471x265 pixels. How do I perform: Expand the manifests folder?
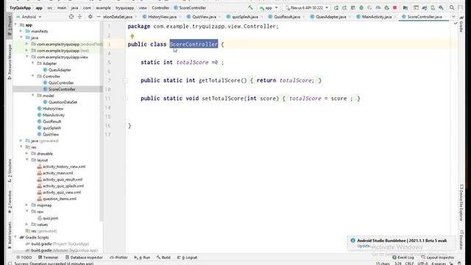21,31
